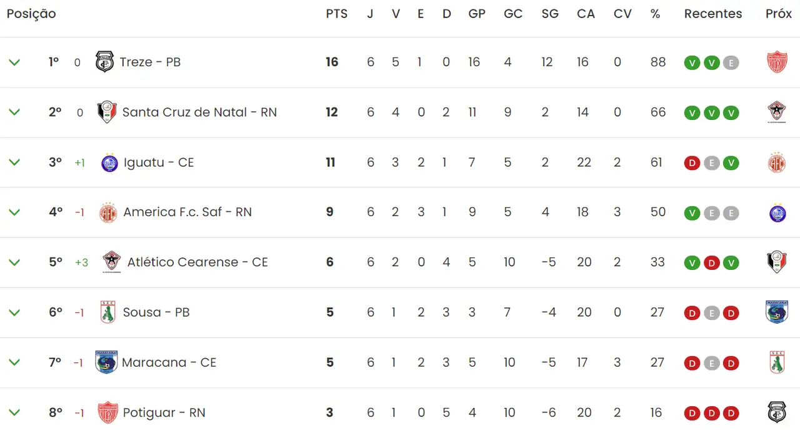Screen dimensions: 800x433
Task: Expand the 8º Potiguar row chevron
Action: tap(14, 412)
